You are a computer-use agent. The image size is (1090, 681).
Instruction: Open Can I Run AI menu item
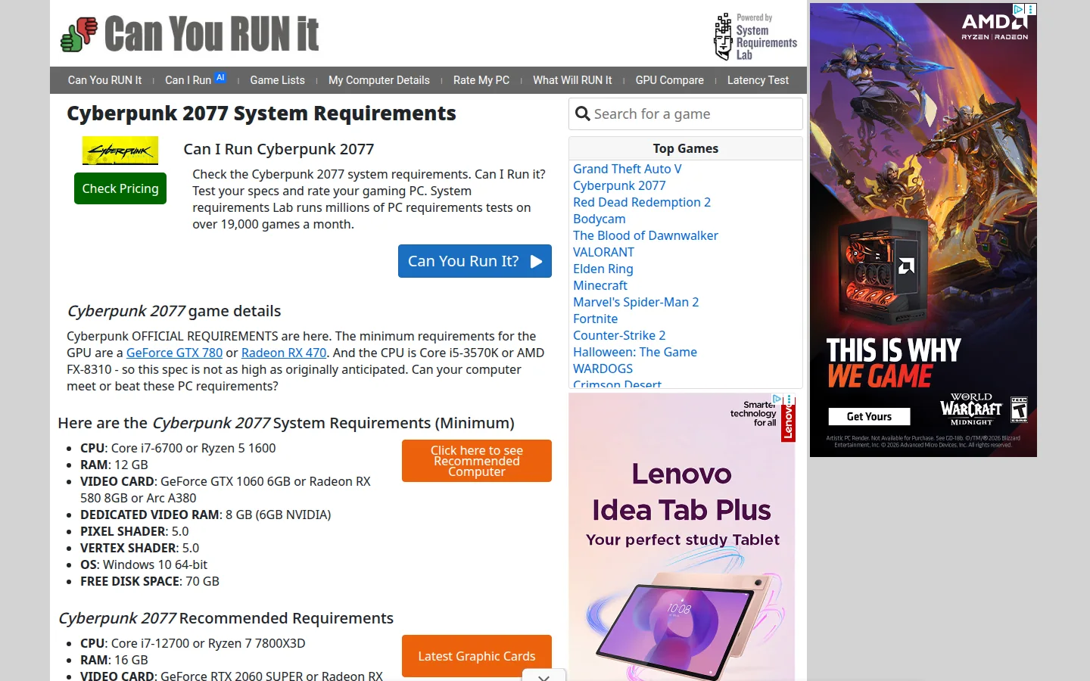click(195, 79)
